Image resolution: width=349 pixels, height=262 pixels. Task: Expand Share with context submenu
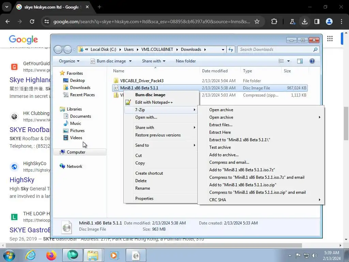(161, 128)
